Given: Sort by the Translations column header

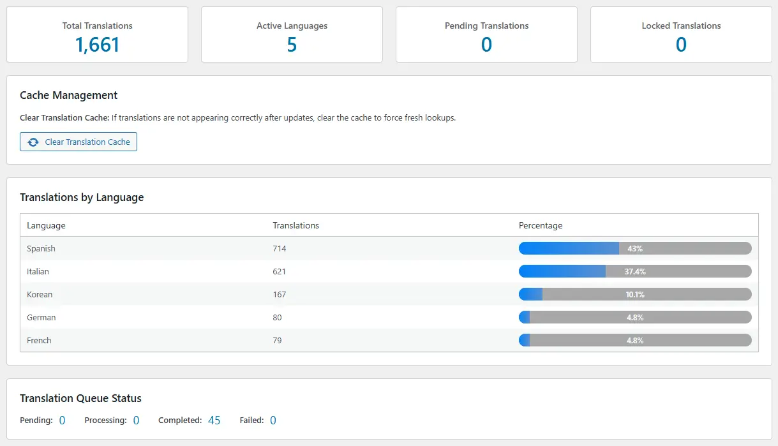Looking at the screenshot, I should coord(295,225).
